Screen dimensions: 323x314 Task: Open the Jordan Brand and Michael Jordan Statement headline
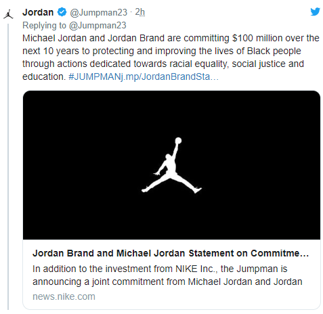pos(171,253)
